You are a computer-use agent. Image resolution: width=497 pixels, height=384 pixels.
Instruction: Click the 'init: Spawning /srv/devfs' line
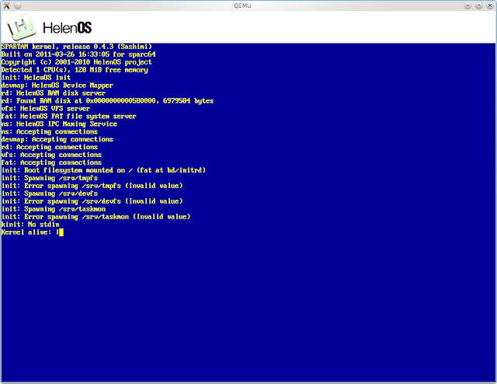pyautogui.click(x=50, y=194)
